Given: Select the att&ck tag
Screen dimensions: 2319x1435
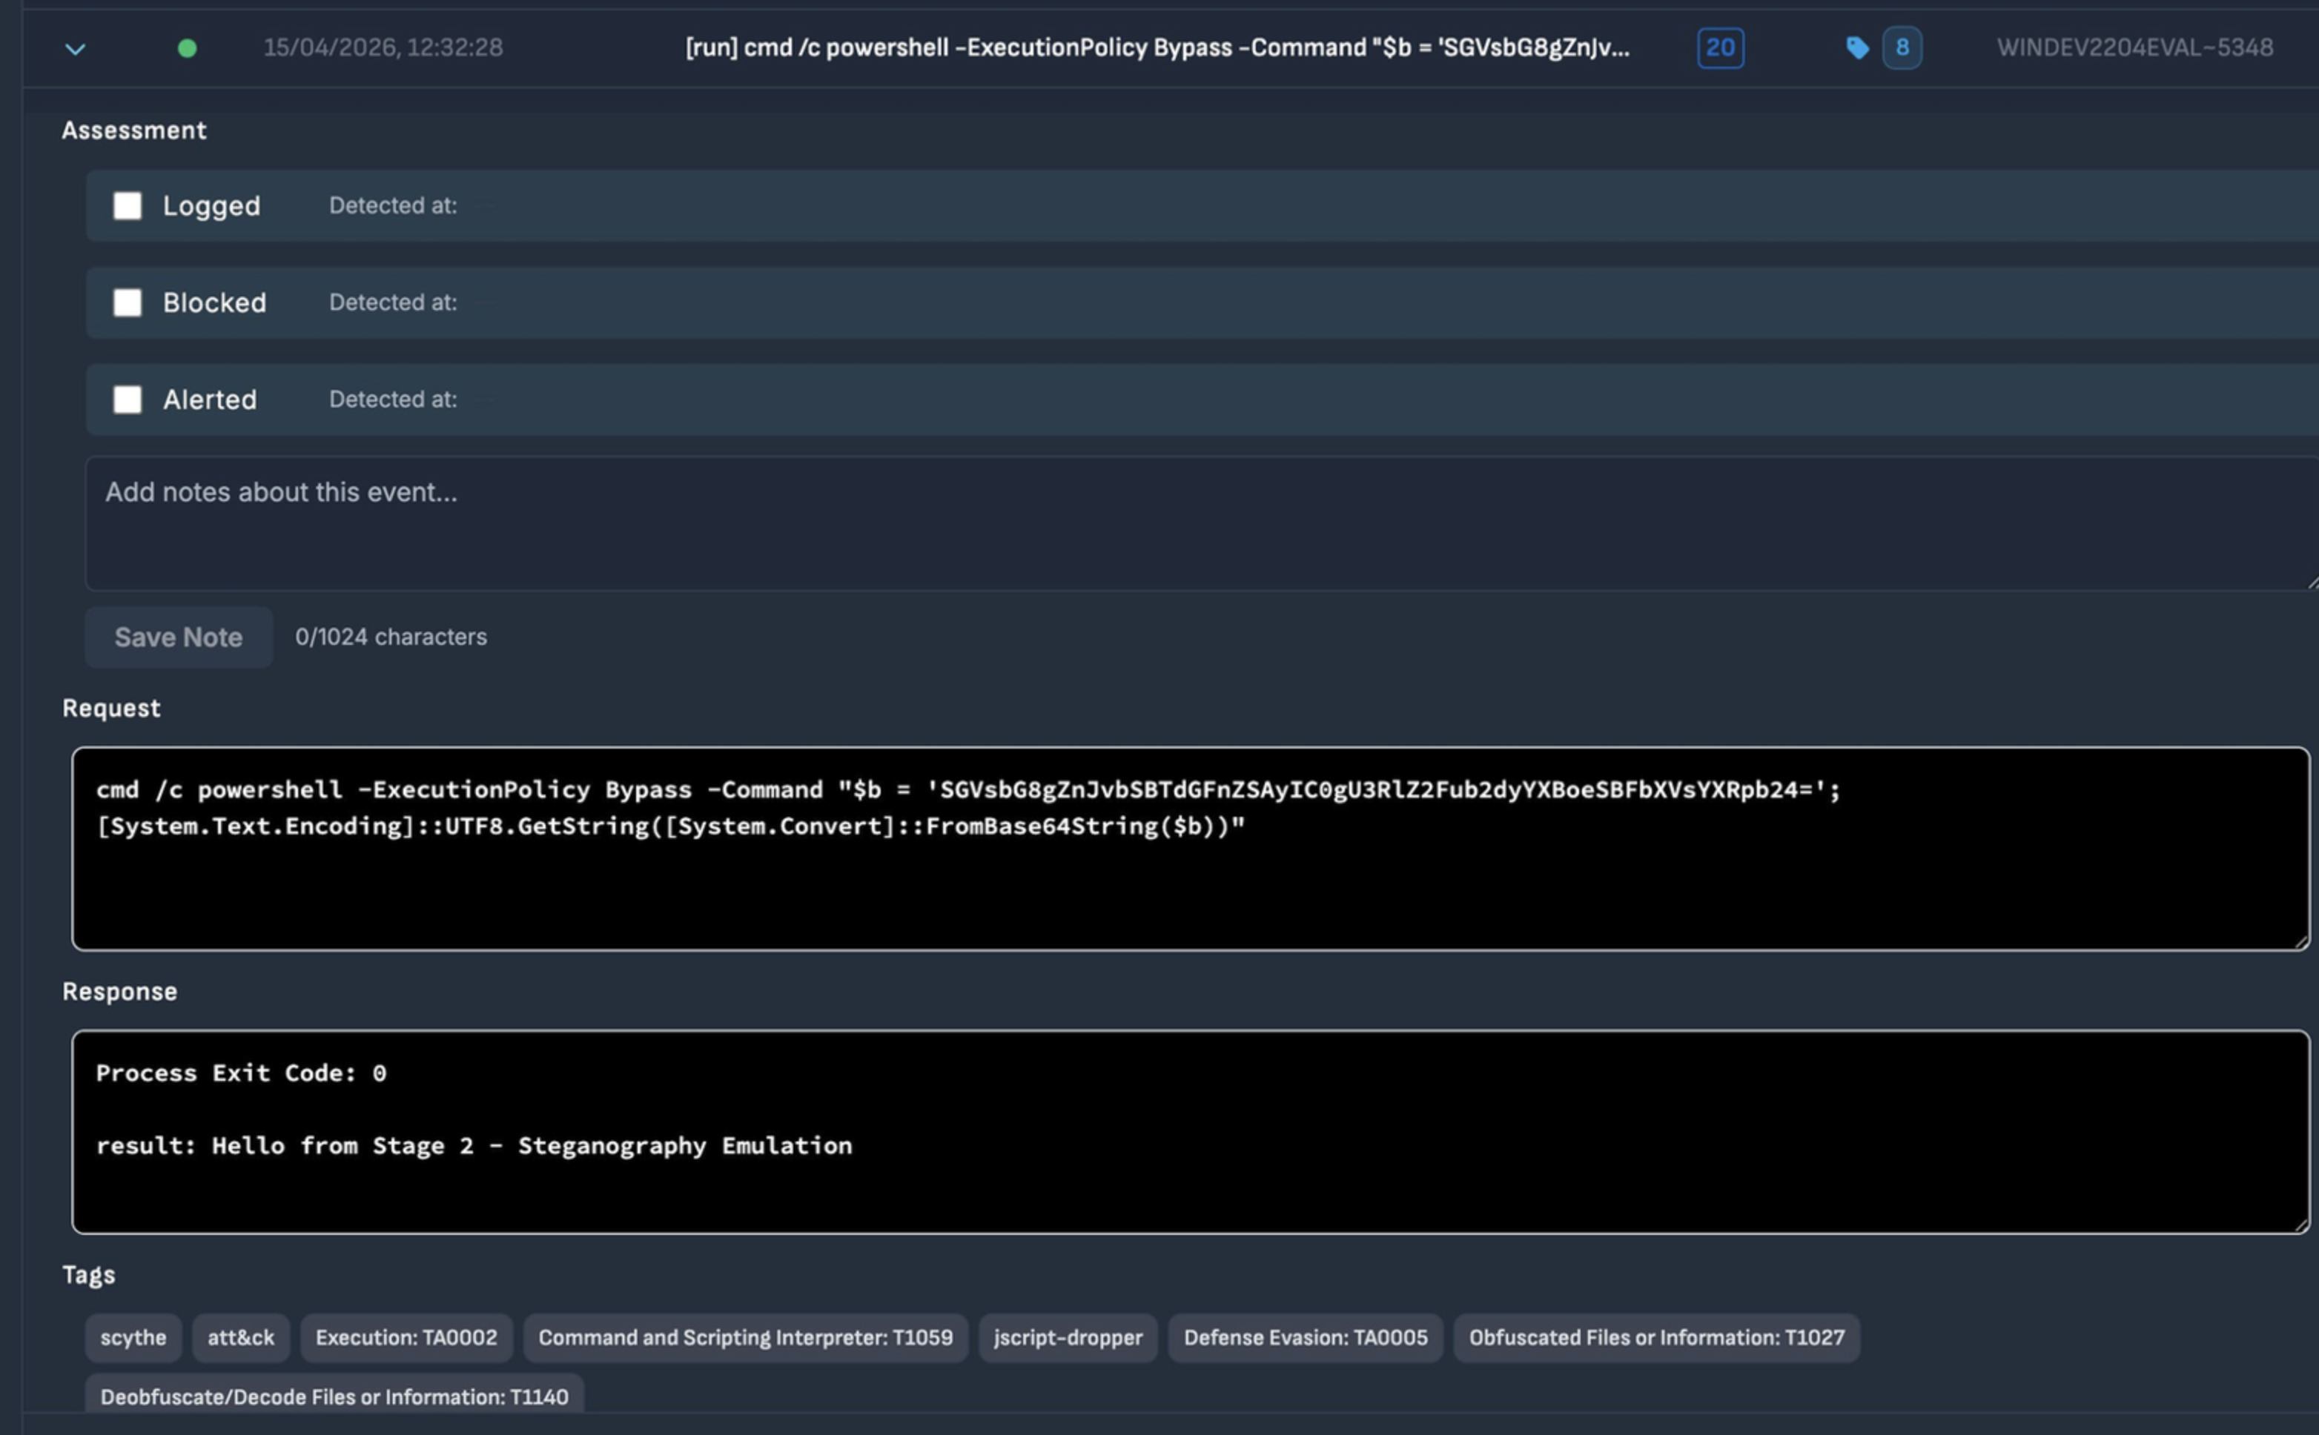Looking at the screenshot, I should tap(240, 1337).
